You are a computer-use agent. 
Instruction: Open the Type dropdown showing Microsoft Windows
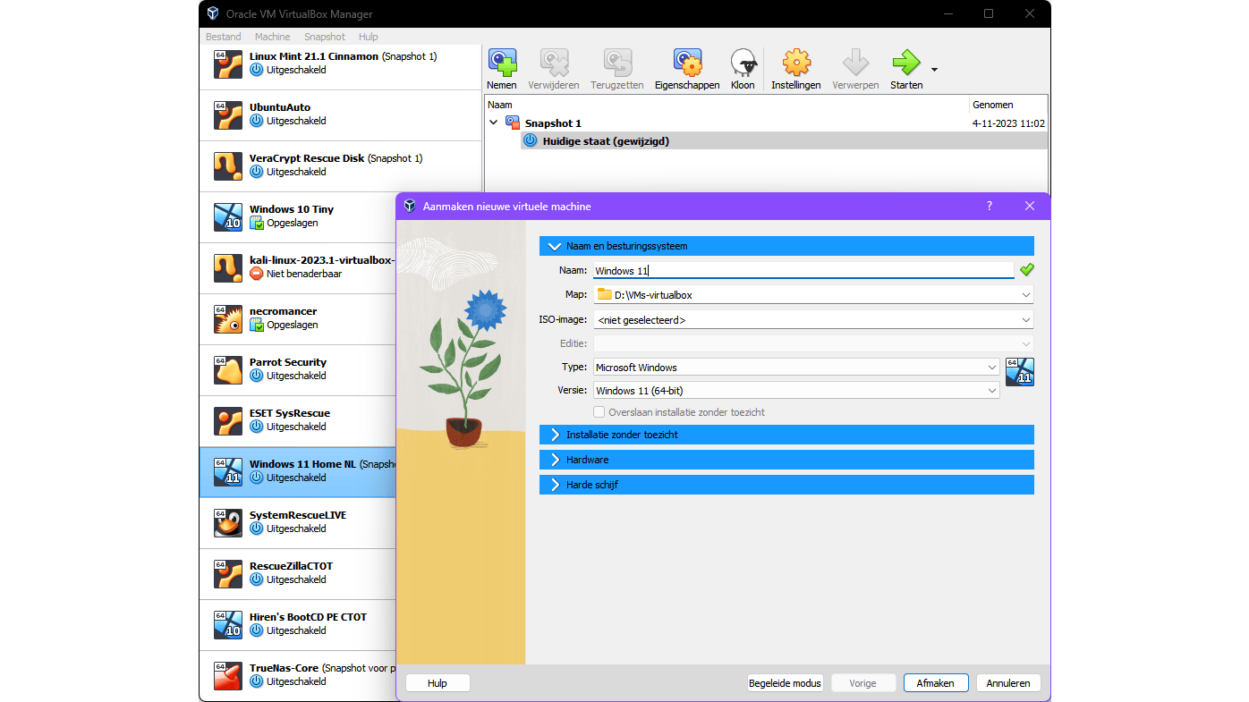tap(796, 367)
